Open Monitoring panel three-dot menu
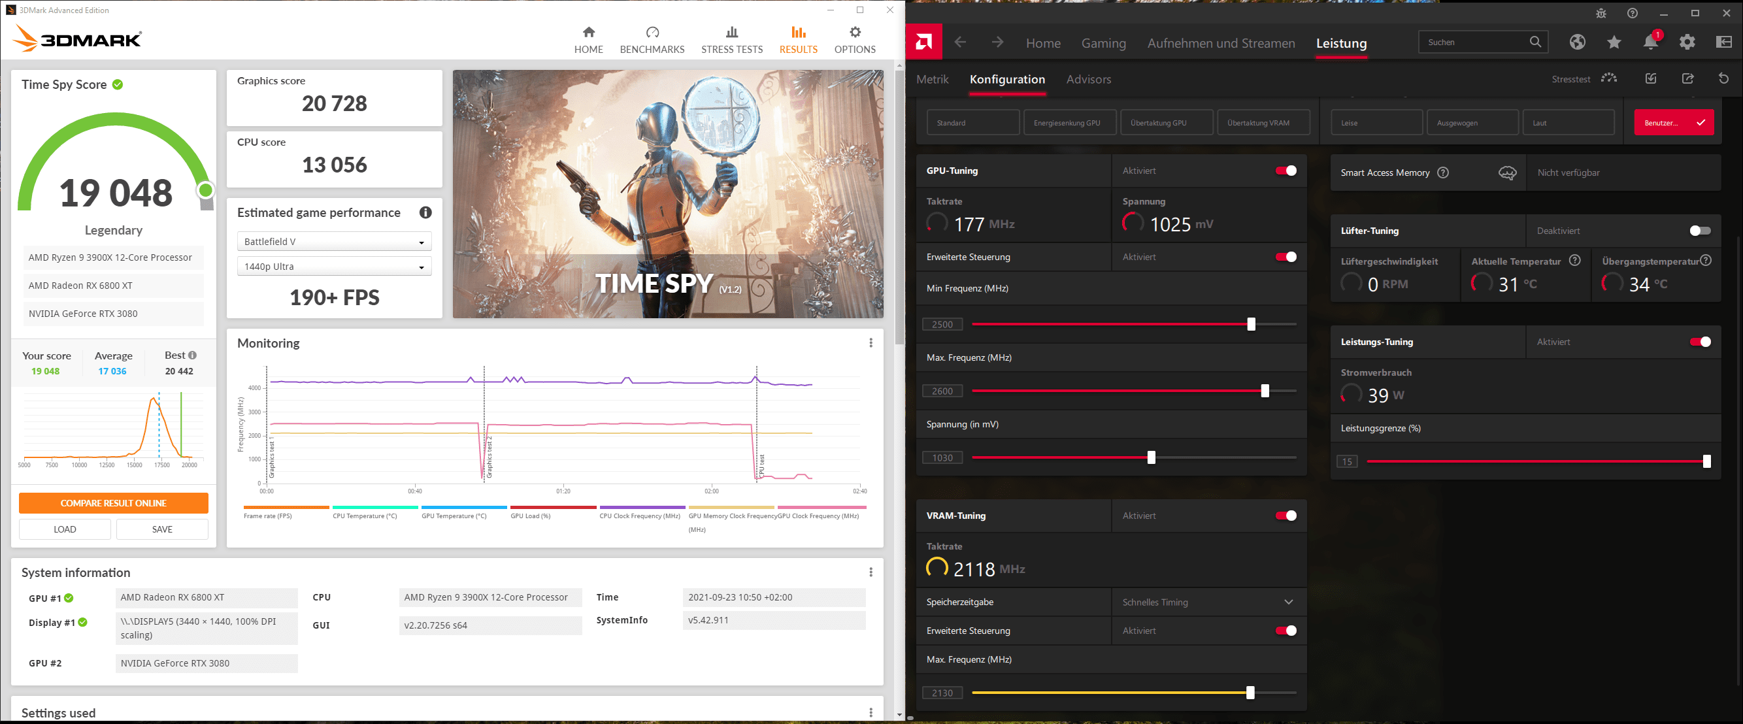 870,343
